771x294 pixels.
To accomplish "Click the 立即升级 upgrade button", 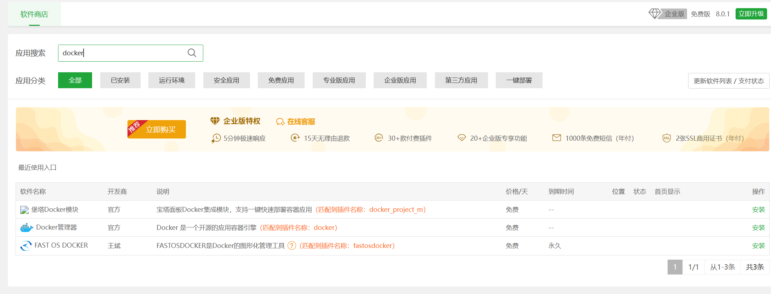I will (x=751, y=14).
